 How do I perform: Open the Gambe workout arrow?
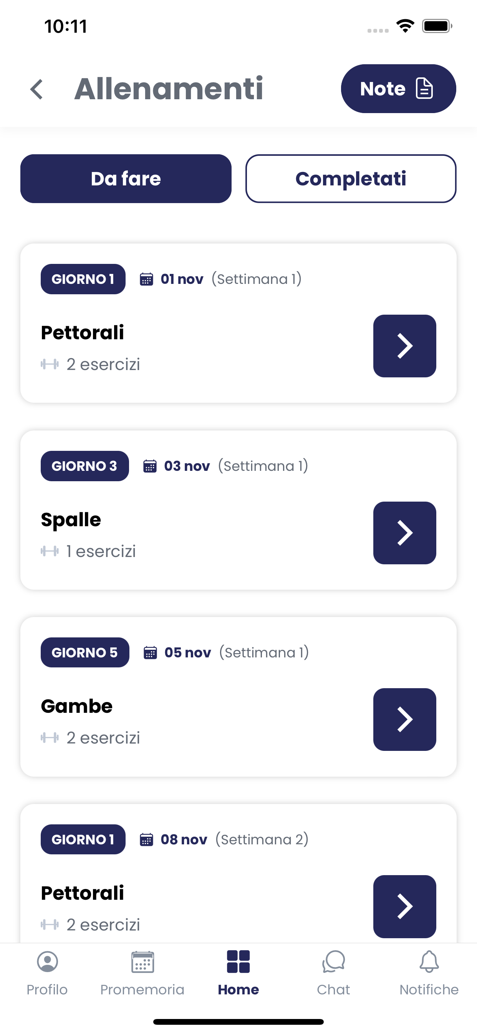(x=404, y=720)
